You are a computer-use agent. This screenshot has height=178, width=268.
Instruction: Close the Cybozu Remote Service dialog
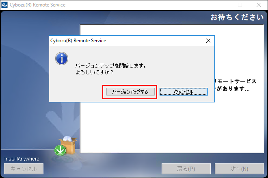click(208, 41)
